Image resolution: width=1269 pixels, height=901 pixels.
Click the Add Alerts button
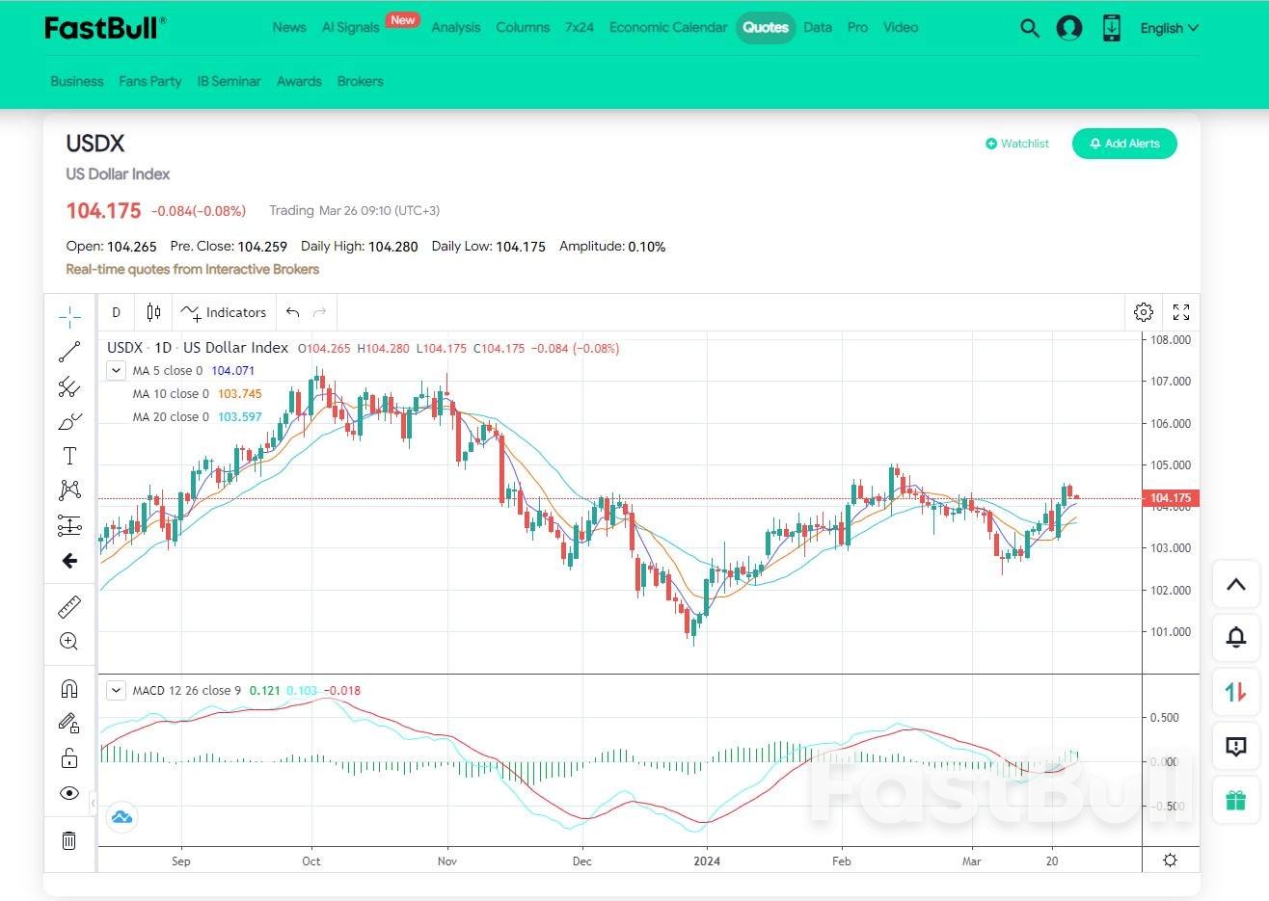tap(1124, 144)
